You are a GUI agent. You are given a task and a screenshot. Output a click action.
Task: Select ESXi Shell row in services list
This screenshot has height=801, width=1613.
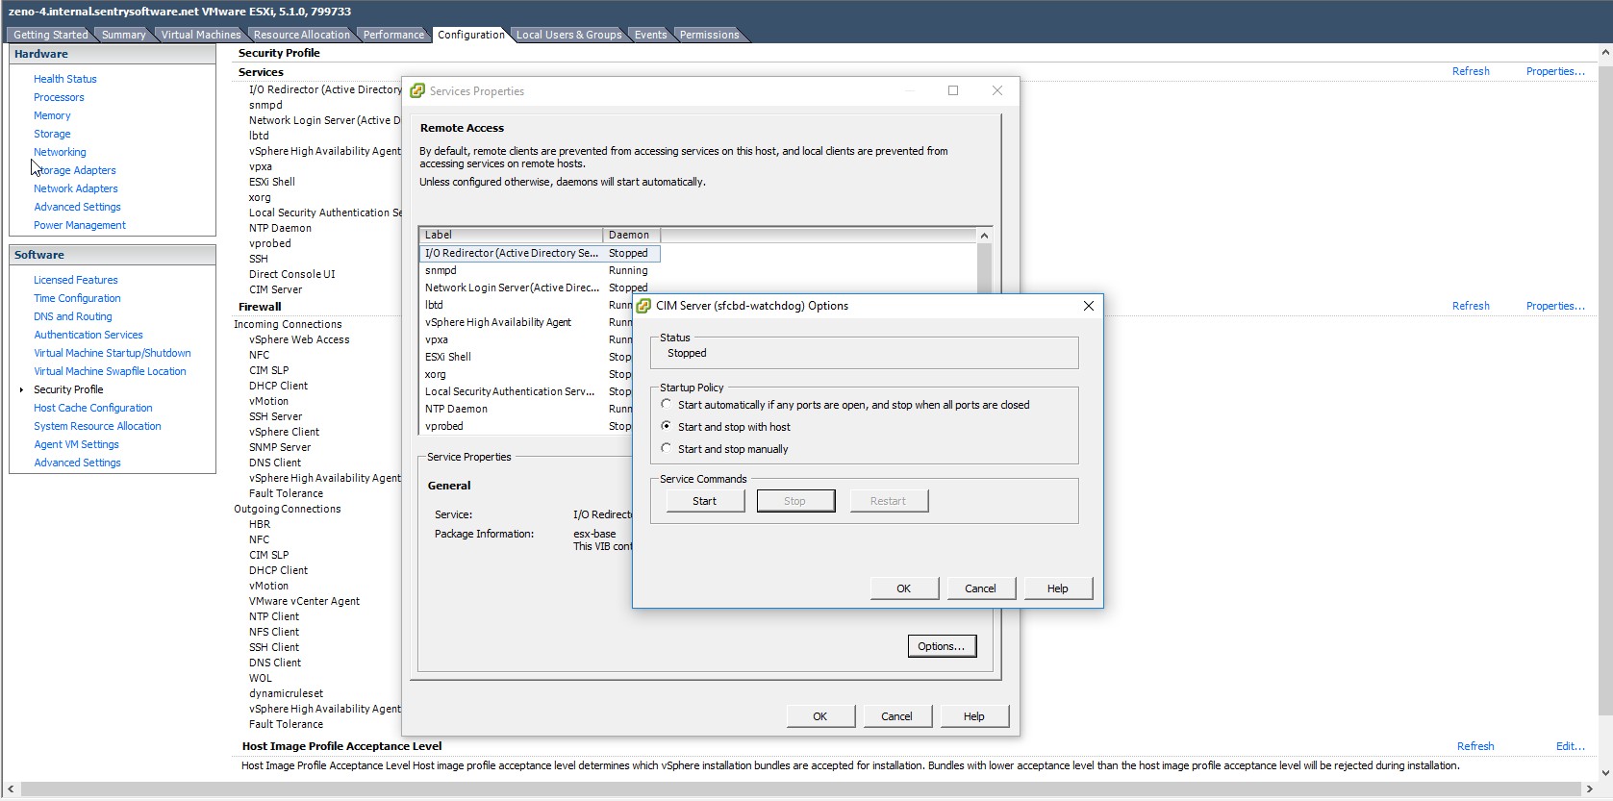click(526, 357)
